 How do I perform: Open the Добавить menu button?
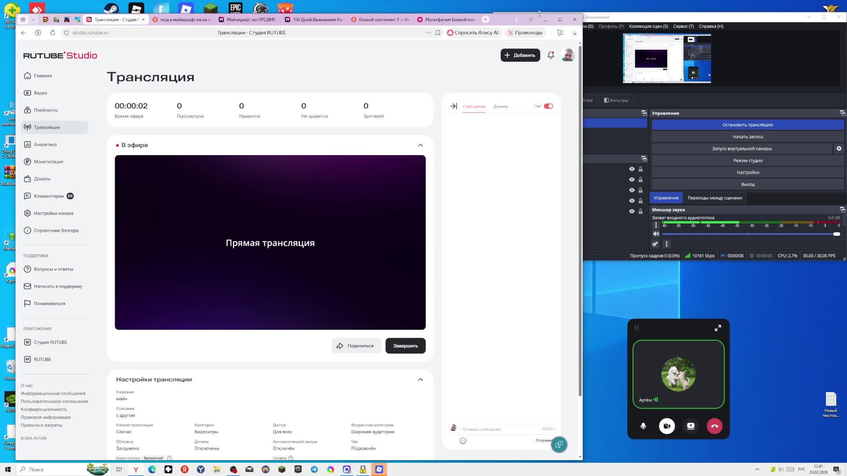click(520, 55)
